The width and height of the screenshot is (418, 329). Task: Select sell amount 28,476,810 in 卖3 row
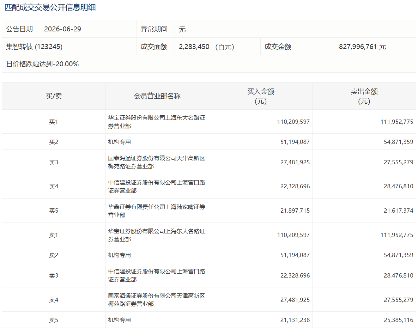398,275
